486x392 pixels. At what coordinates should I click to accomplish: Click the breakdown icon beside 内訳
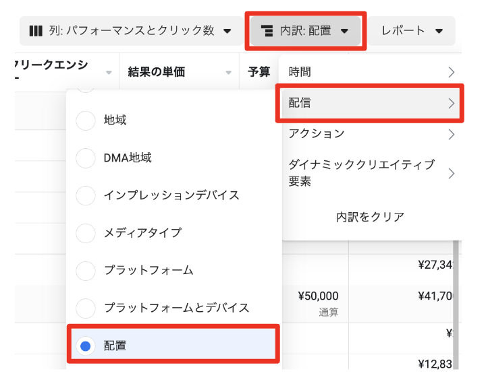point(267,31)
